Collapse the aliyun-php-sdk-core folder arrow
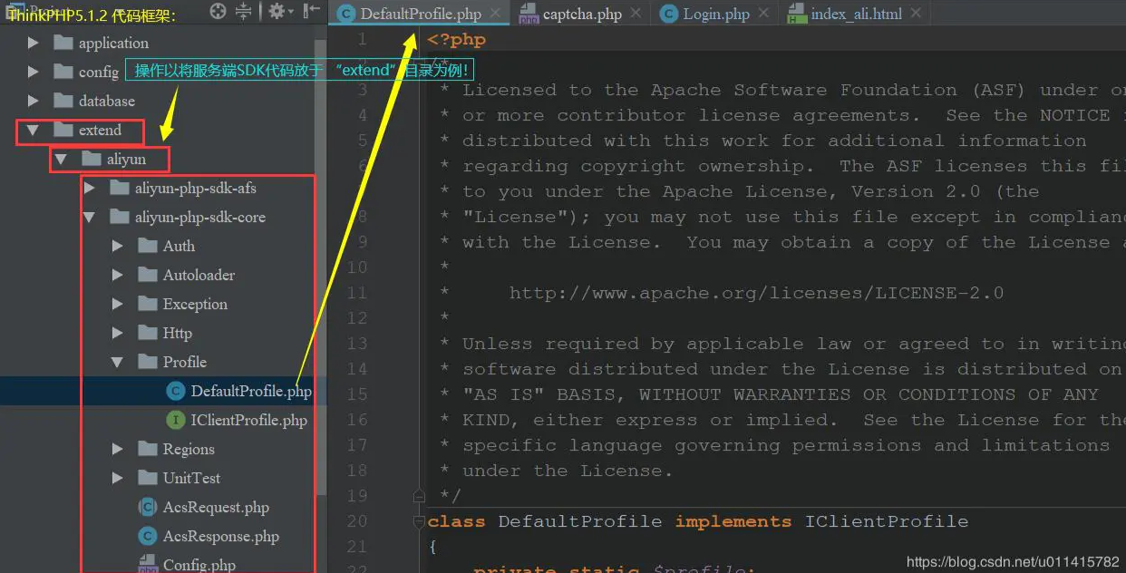Screen dimensions: 1126x573 (x=89, y=218)
